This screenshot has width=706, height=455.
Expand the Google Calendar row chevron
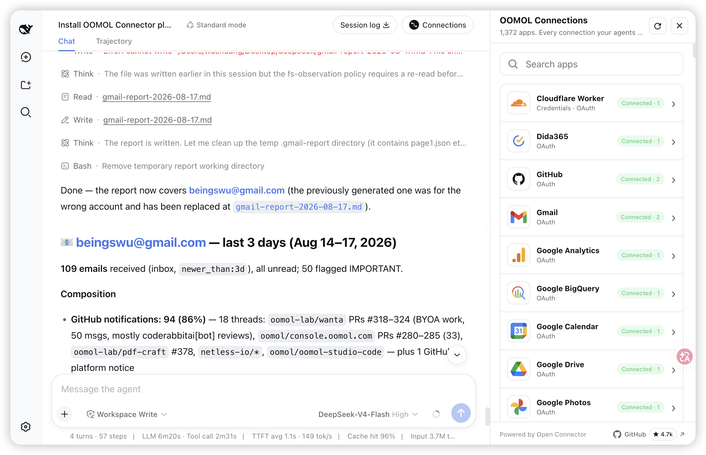click(x=673, y=332)
